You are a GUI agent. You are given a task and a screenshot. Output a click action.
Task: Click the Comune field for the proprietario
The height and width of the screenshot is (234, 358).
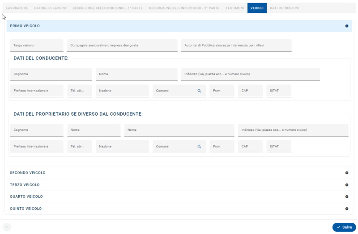[179, 146]
